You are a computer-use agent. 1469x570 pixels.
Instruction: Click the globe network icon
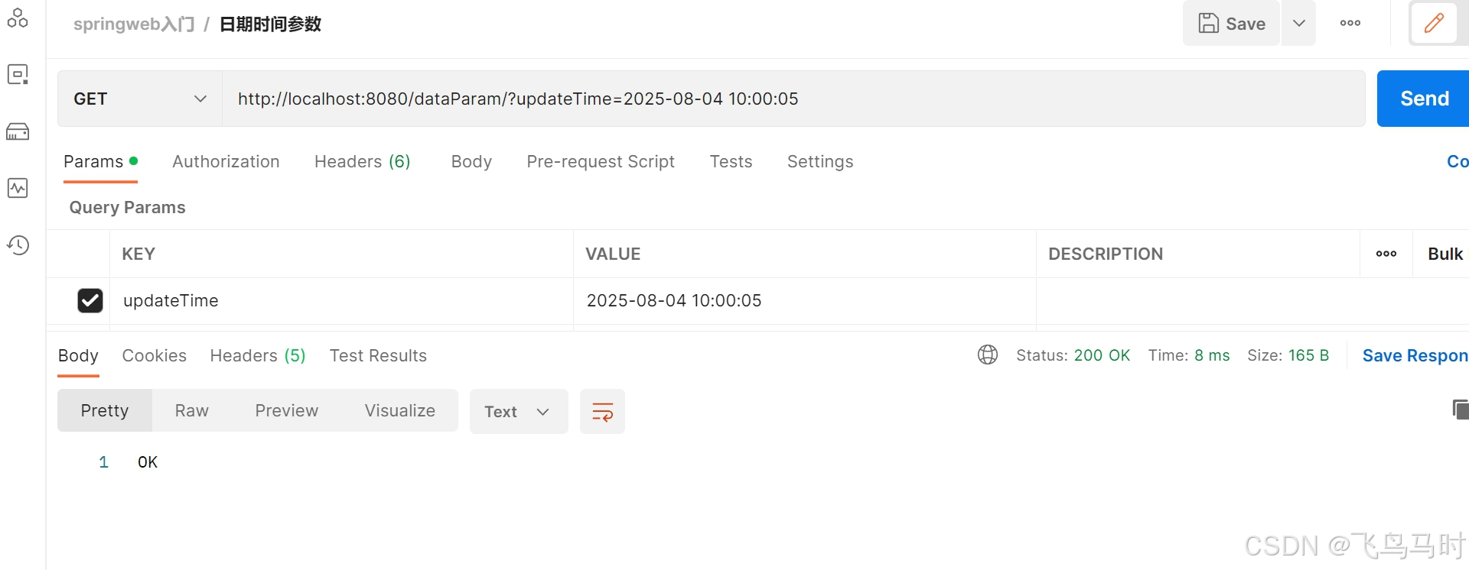pos(988,355)
